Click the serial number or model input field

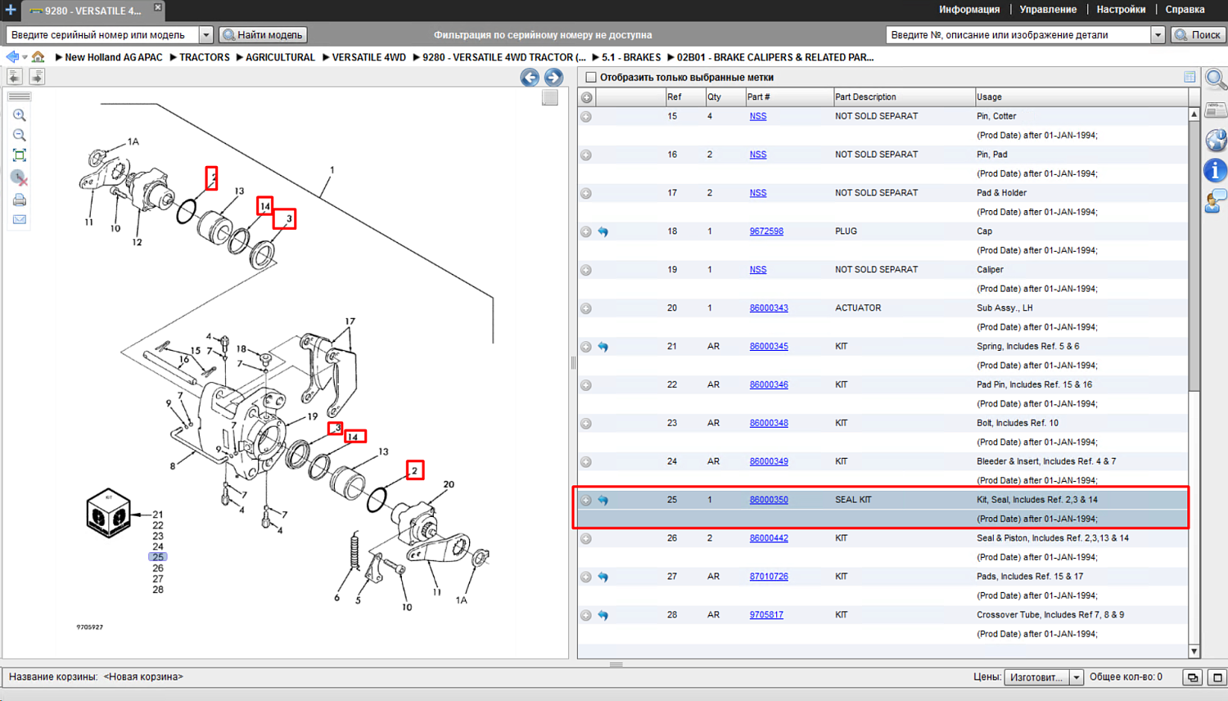(x=102, y=35)
